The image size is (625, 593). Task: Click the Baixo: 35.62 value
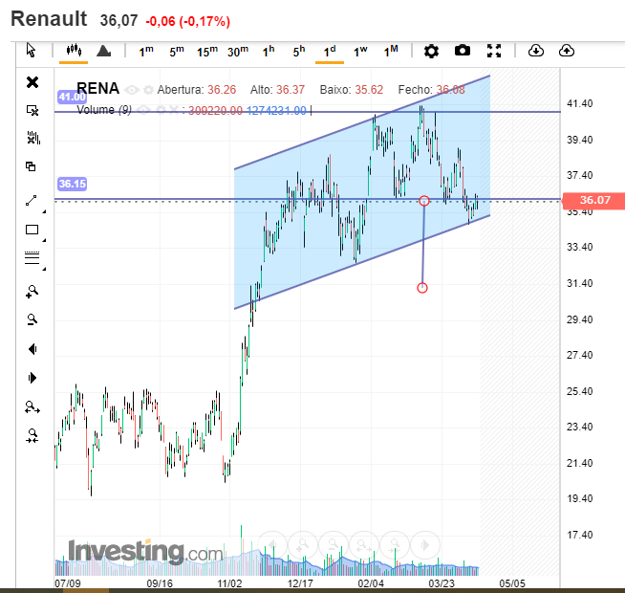pyautogui.click(x=351, y=90)
